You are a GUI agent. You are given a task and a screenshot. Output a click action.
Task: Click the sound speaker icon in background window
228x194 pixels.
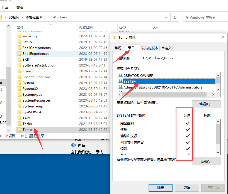[x=74, y=145]
